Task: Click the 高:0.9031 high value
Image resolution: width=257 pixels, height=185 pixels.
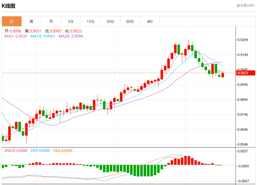Action: click(x=33, y=31)
